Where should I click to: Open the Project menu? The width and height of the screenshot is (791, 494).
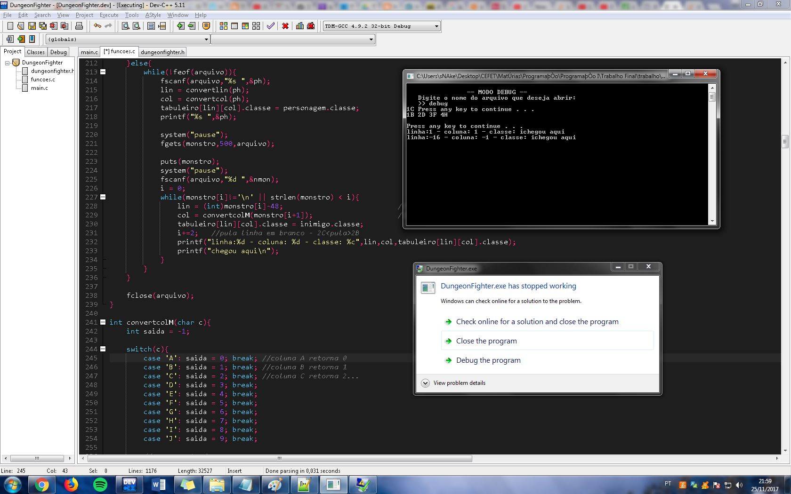84,15
